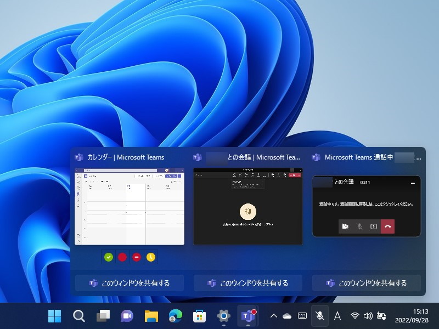Screen dimensions: 439x329
Task: Select との会議 meeting window thumbnail
Action: [x=248, y=207]
